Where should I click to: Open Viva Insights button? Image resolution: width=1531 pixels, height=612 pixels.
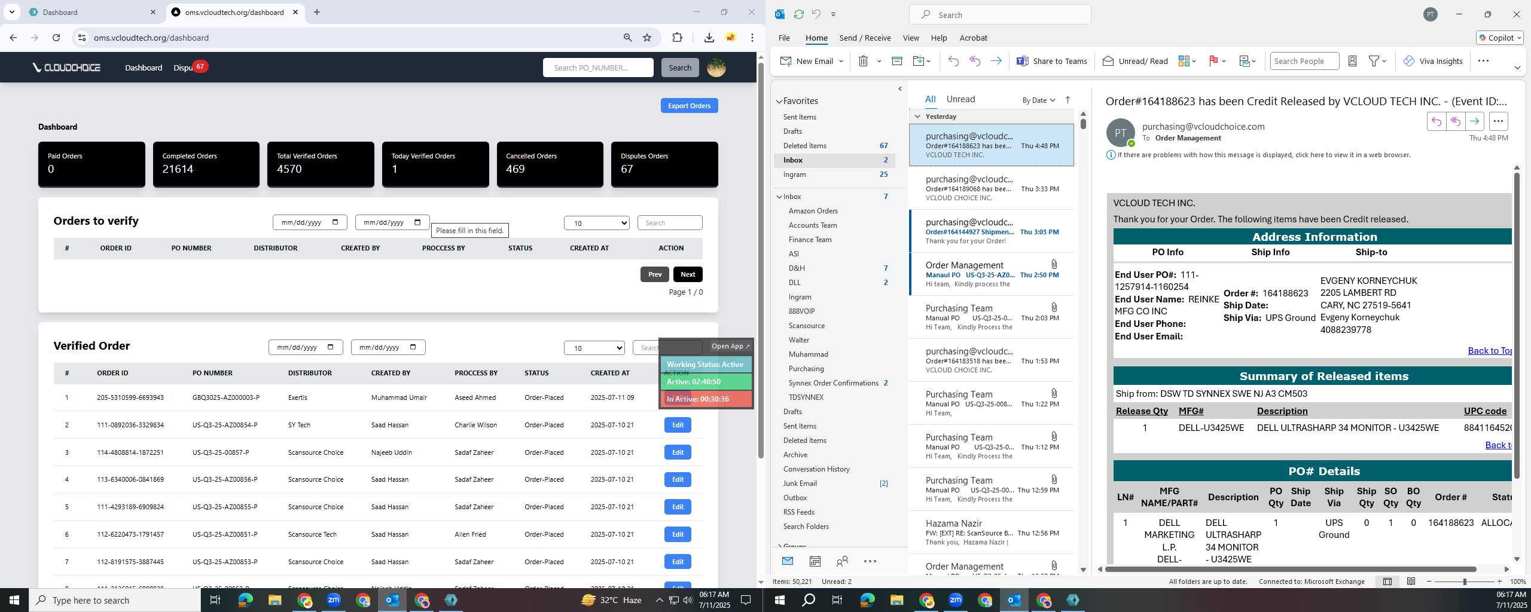click(1432, 61)
